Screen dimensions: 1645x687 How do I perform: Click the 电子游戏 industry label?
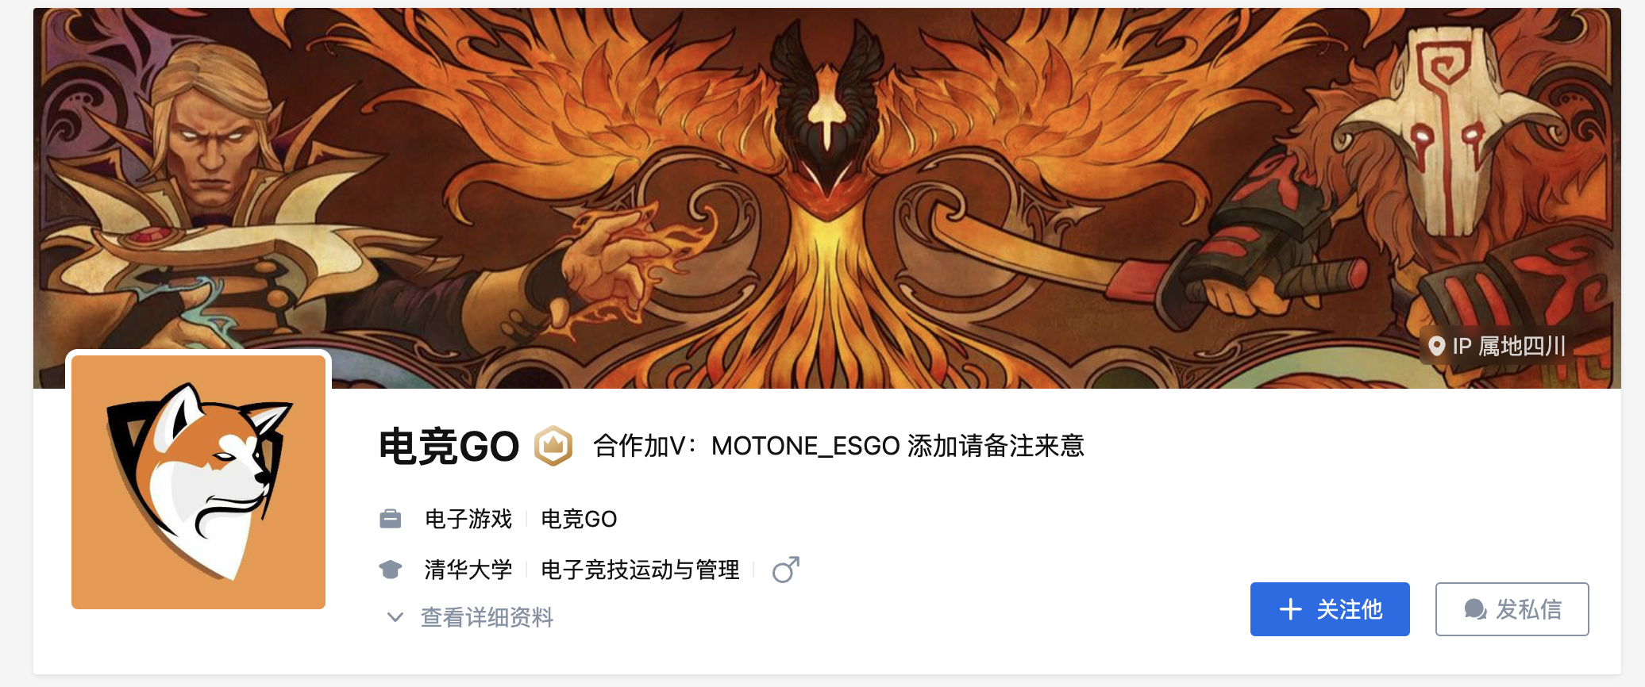[468, 519]
